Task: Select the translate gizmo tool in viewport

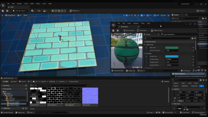Action: click(127, 15)
